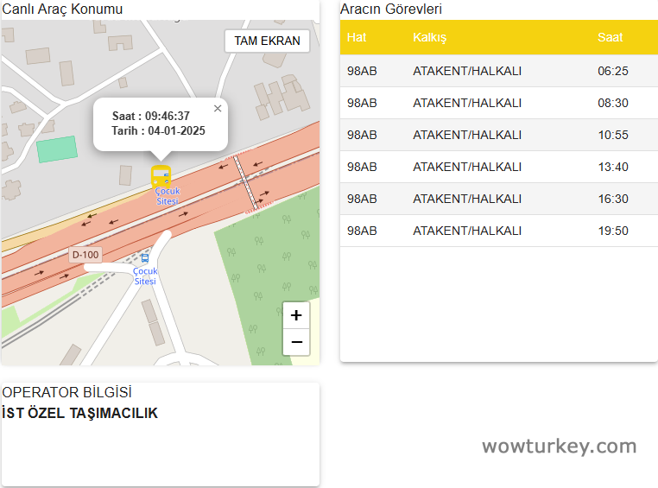Image resolution: width=658 pixels, height=488 pixels.
Task: Click the Çocuk Sitesi label under bus marker
Action: (x=167, y=196)
